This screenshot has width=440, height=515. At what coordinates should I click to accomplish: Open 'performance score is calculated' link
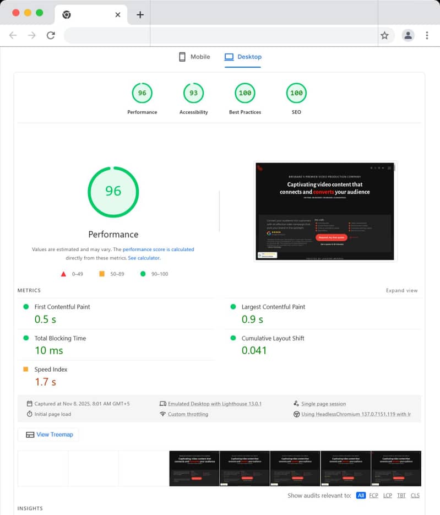click(x=158, y=250)
